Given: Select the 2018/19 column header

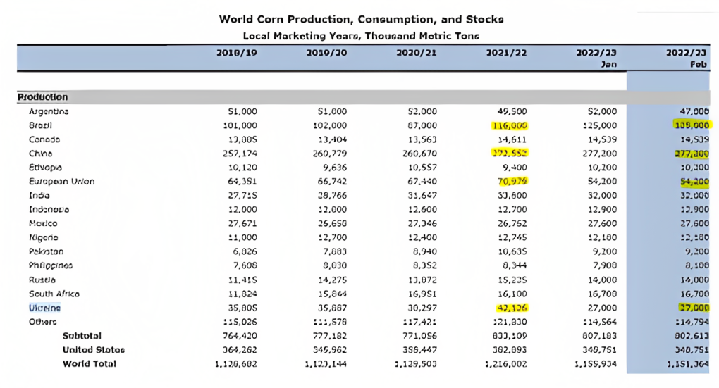Looking at the screenshot, I should pyautogui.click(x=237, y=53).
